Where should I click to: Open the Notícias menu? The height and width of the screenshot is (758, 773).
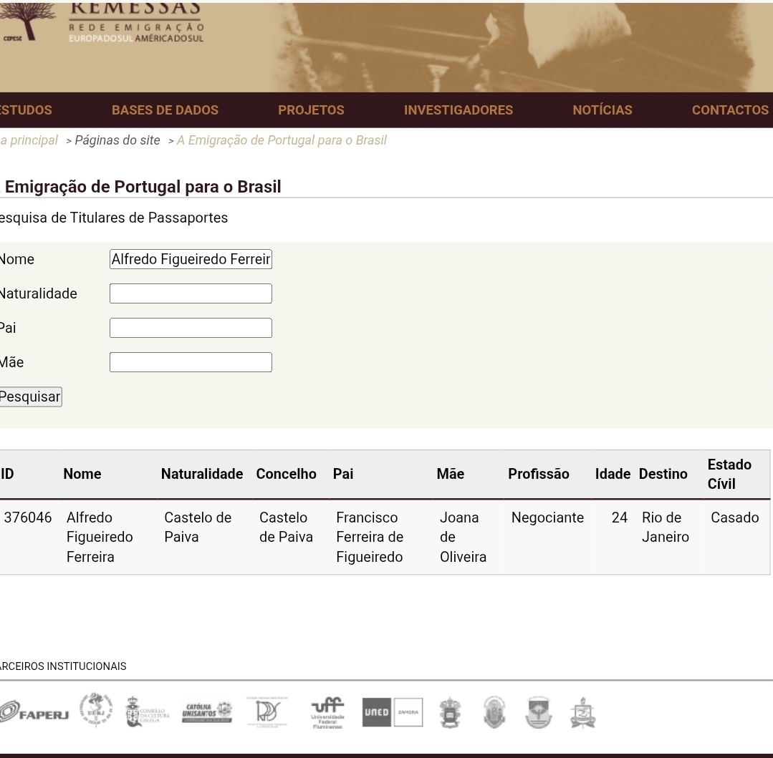click(x=602, y=110)
